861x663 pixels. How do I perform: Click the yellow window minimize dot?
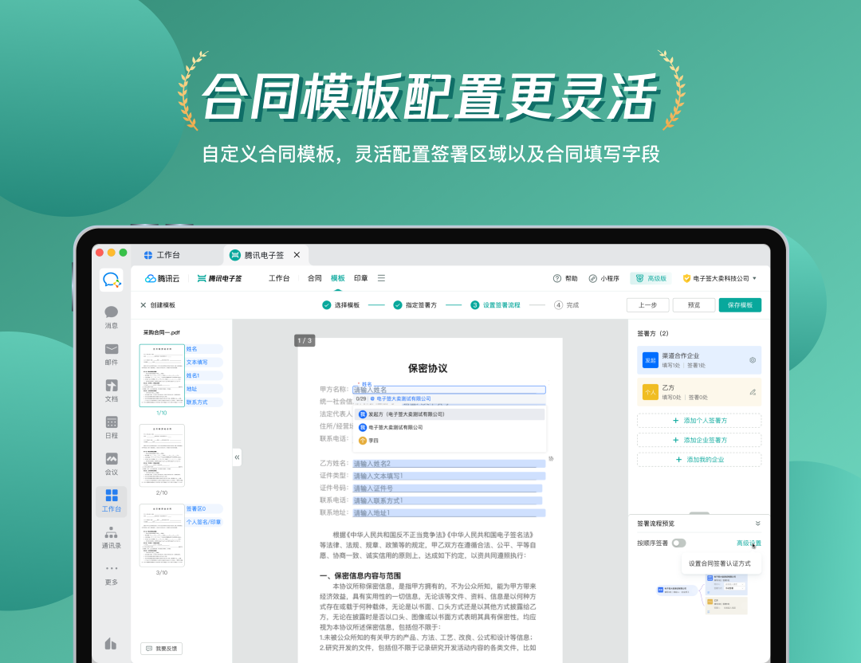(x=112, y=253)
